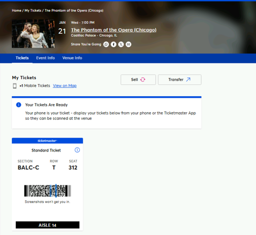This screenshot has width=256, height=235.
Task: Click the mobile phone tickets icon
Action: click(x=15, y=86)
